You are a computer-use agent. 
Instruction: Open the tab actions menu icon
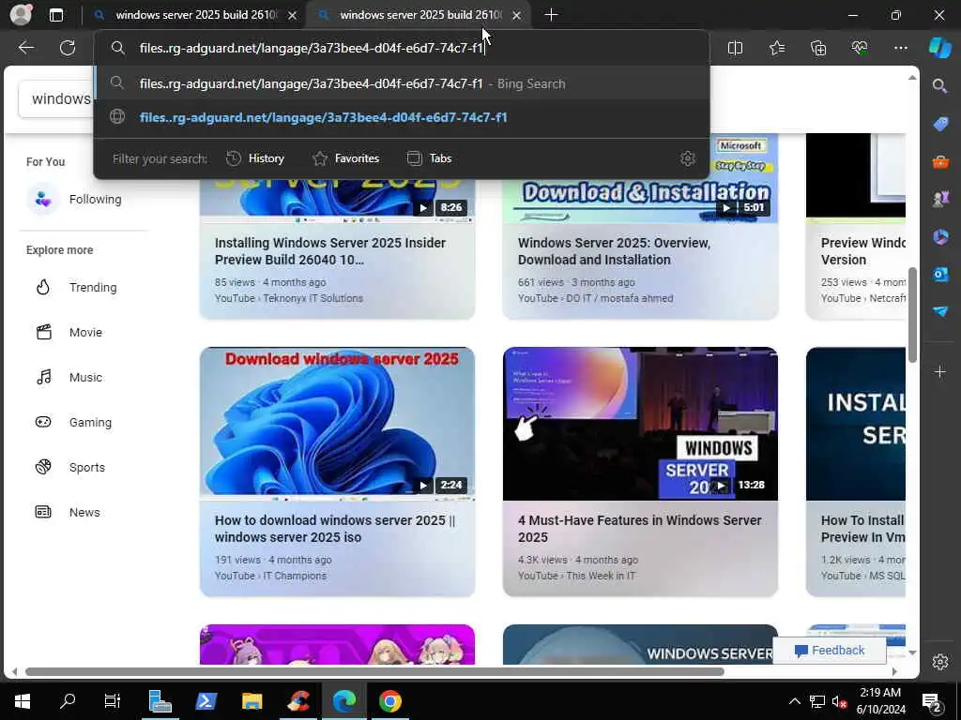coord(55,15)
